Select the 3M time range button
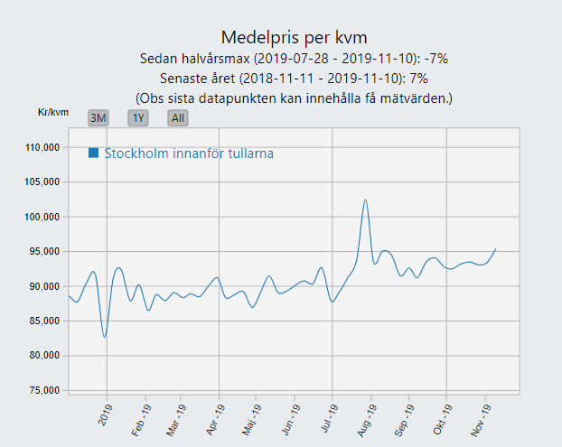 point(98,117)
